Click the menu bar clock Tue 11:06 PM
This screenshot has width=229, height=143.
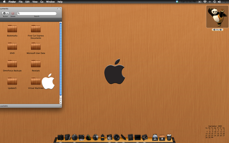188,2
